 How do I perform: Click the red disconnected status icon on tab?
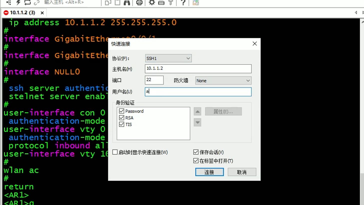(6, 12)
